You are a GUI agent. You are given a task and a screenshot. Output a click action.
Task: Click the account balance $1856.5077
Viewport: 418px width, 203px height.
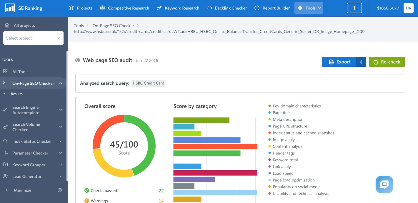tap(388, 8)
